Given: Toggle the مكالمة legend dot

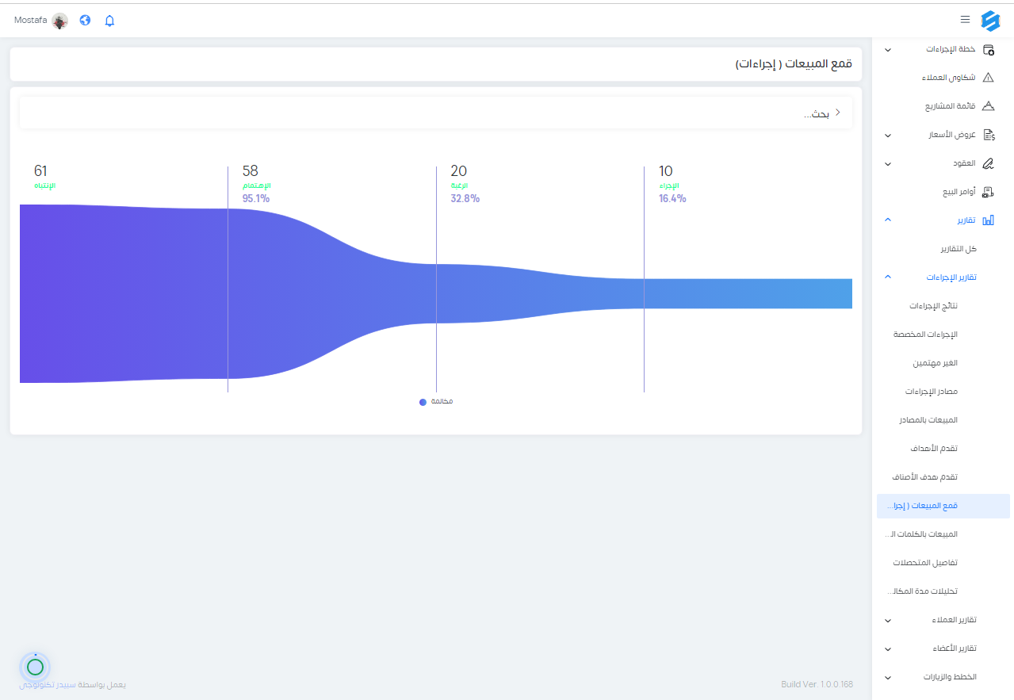Looking at the screenshot, I should 423,402.
